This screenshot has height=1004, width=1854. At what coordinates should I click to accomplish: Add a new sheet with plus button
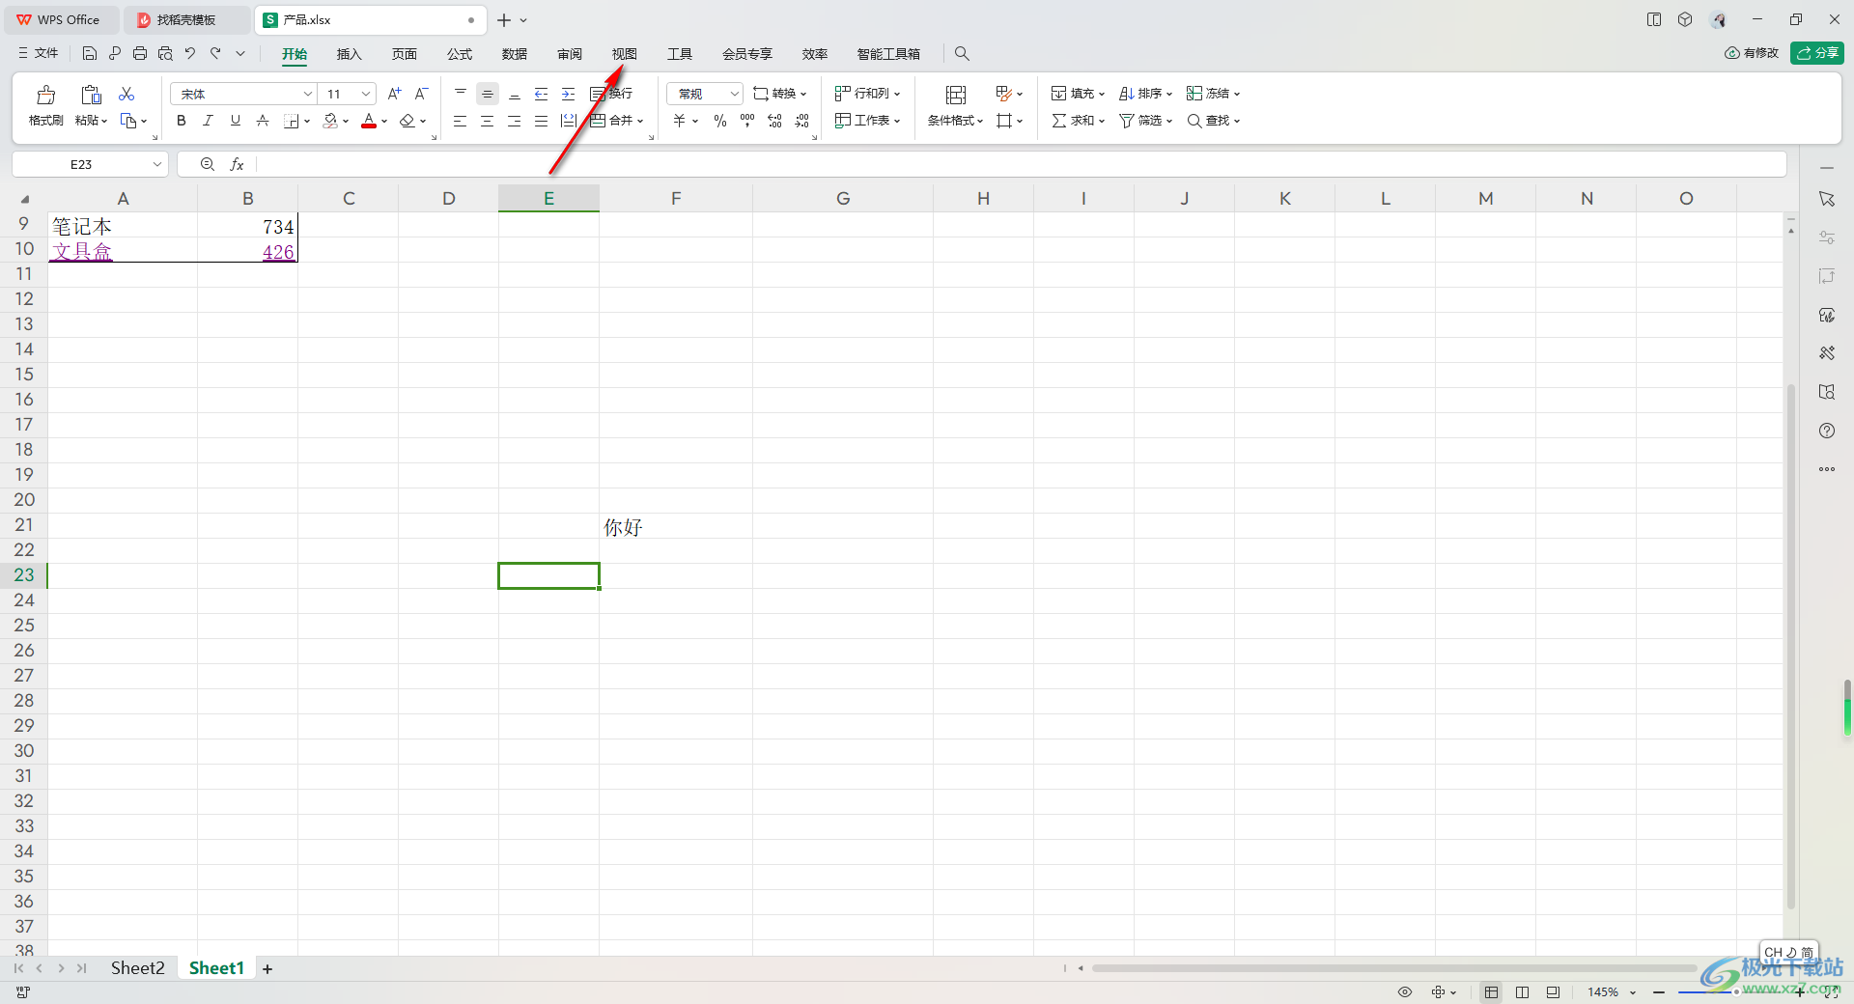pos(267,969)
